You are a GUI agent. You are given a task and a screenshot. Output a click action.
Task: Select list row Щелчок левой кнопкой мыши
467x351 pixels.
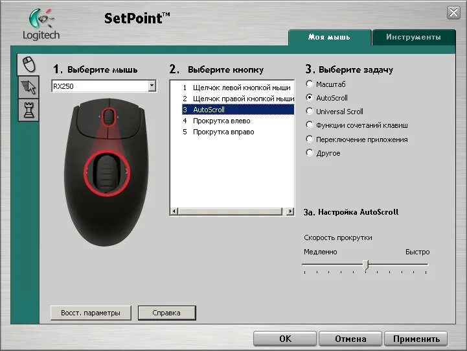pyautogui.click(x=238, y=88)
